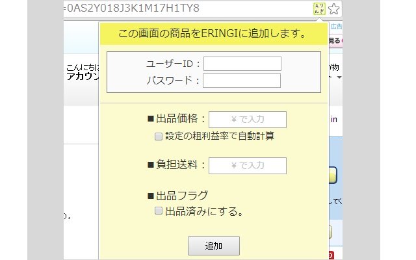This screenshot has height=260, width=416.
Task: Click the ■出品フラグ label
Action: click(177, 196)
